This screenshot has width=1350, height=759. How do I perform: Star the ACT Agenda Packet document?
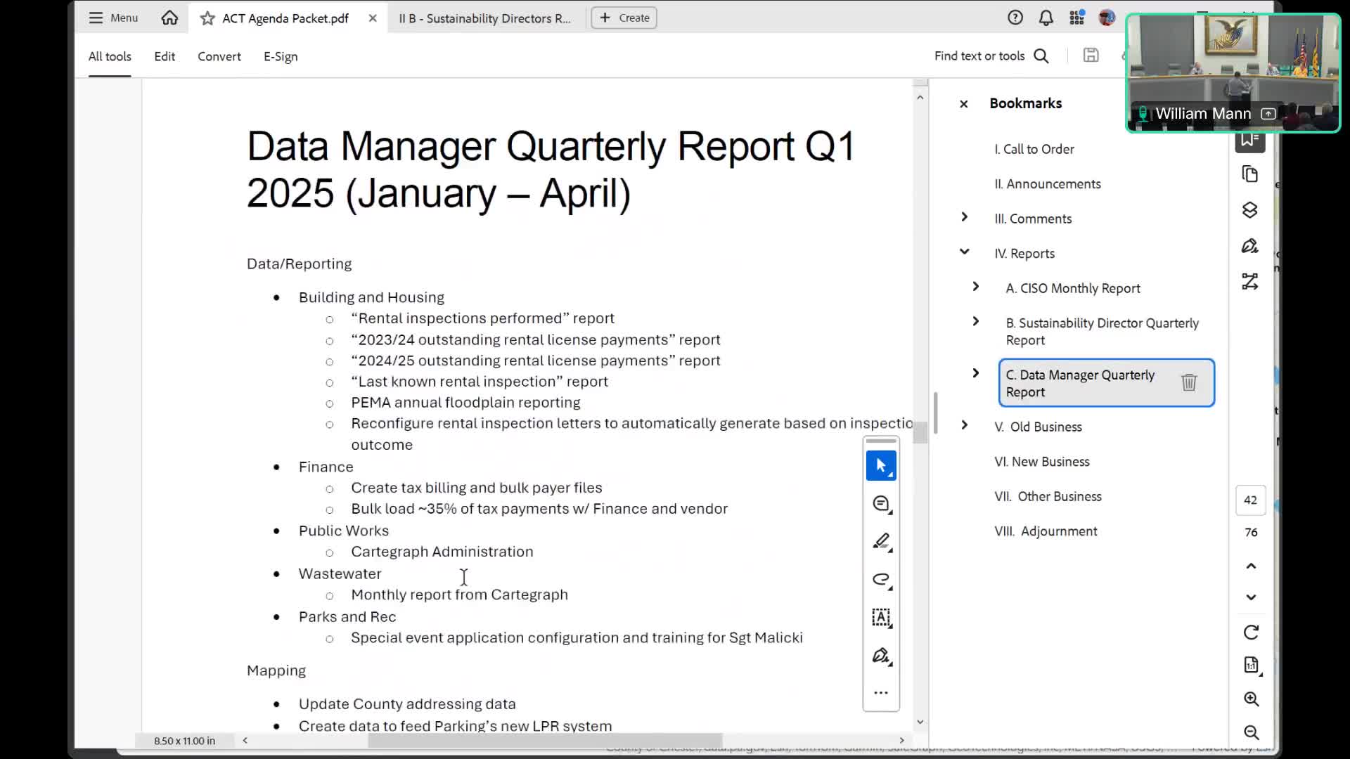click(x=207, y=18)
